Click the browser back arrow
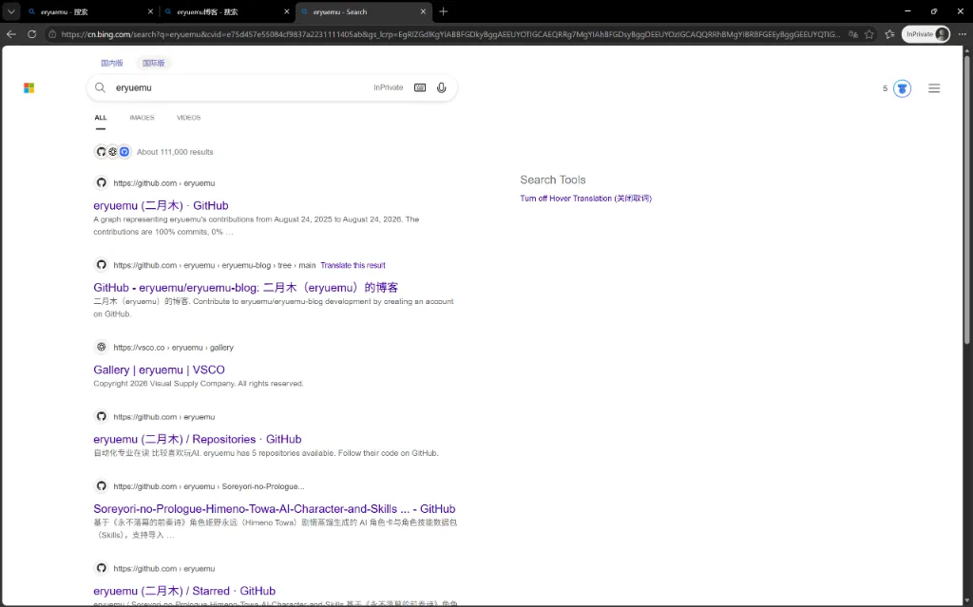Image resolution: width=973 pixels, height=607 pixels. click(11, 34)
